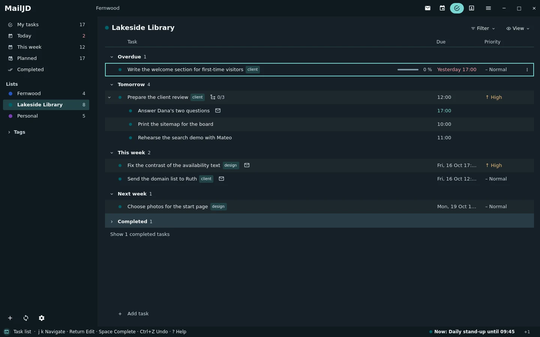Open the calendar view icon
This screenshot has height=337, width=540.
[x=442, y=8]
